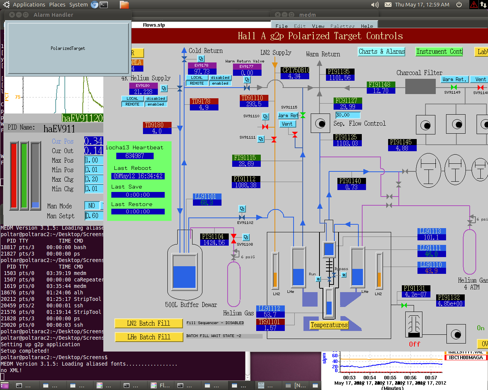Open the mail envelope indicator in top panel
Screen dimensions: 488x390
pyautogui.click(x=388, y=5)
